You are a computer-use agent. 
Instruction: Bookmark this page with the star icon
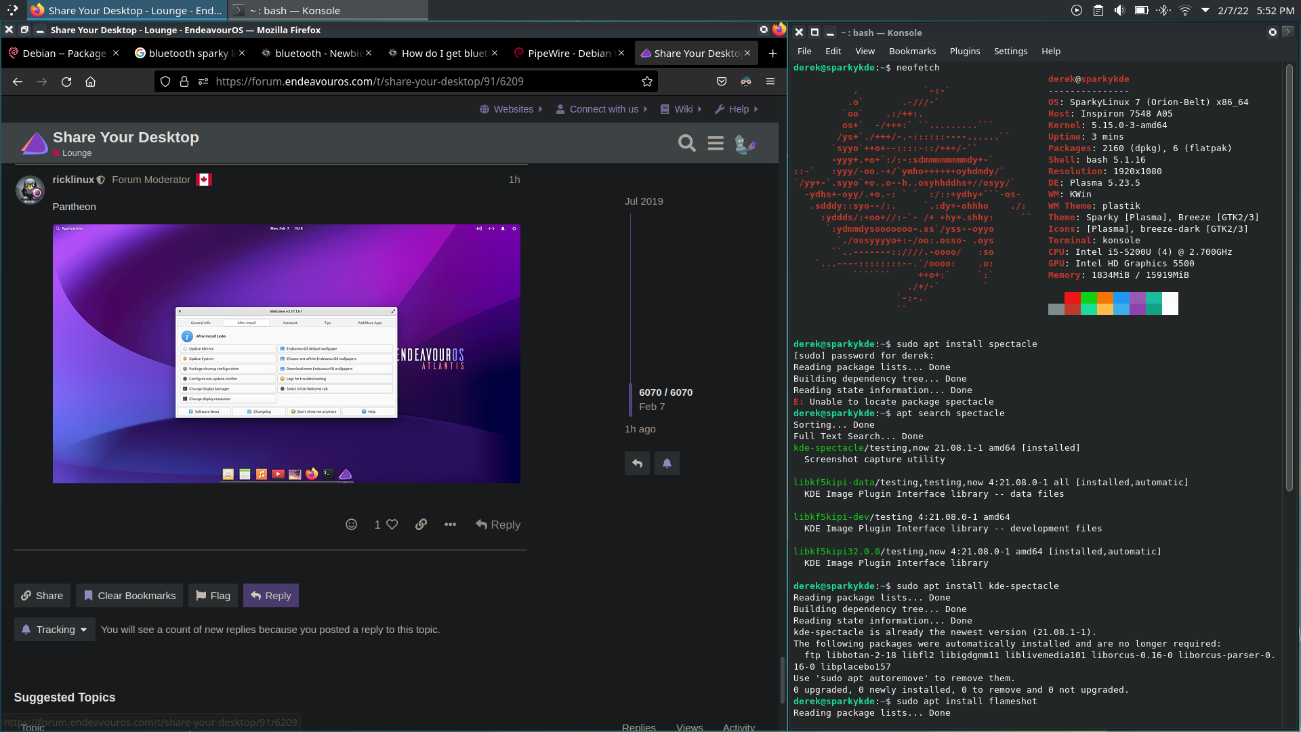pos(647,81)
